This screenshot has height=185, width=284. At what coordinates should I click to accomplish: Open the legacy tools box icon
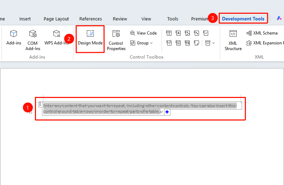point(208,43)
